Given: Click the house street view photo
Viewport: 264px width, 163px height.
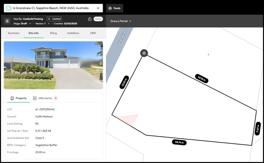Looking at the screenshot, I should 53,65.
